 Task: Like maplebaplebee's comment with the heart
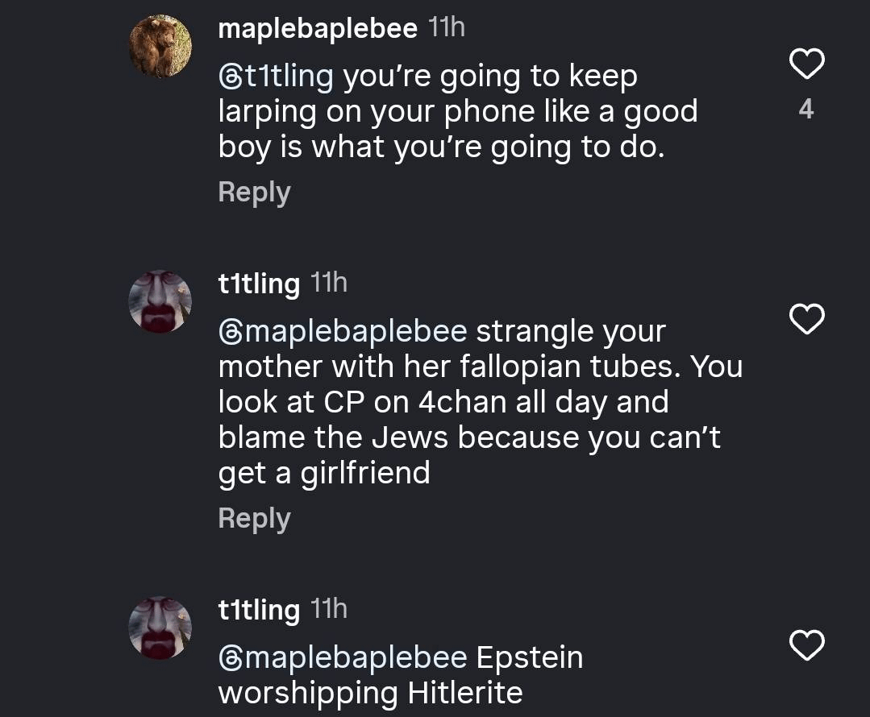point(805,64)
